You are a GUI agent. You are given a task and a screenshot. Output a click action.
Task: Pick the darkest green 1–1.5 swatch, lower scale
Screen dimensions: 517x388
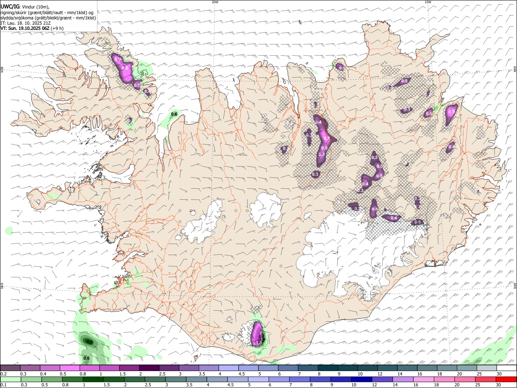point(93,379)
